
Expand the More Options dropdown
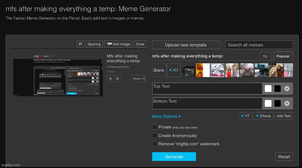(x=166, y=116)
